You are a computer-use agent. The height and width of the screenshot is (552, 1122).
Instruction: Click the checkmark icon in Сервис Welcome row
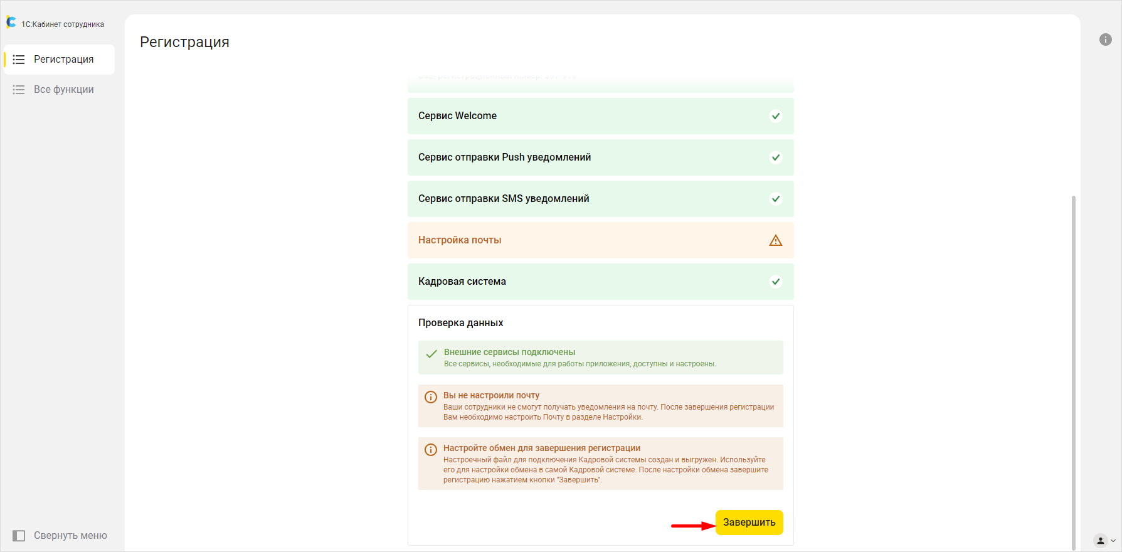pyautogui.click(x=776, y=116)
